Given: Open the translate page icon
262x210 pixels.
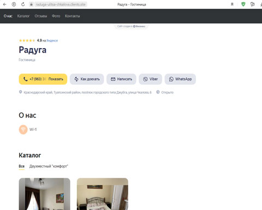Looking at the screenshot, I should [252, 4].
